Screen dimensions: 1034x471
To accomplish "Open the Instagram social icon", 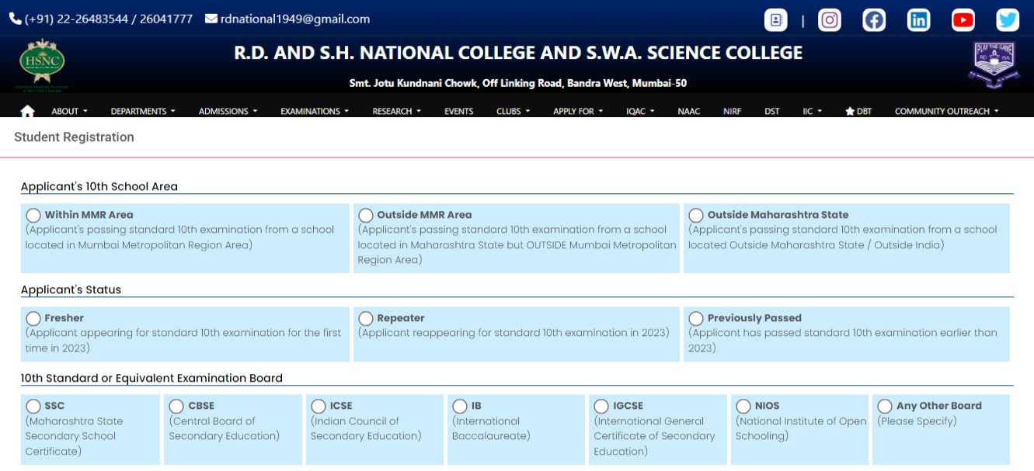I will [x=830, y=20].
